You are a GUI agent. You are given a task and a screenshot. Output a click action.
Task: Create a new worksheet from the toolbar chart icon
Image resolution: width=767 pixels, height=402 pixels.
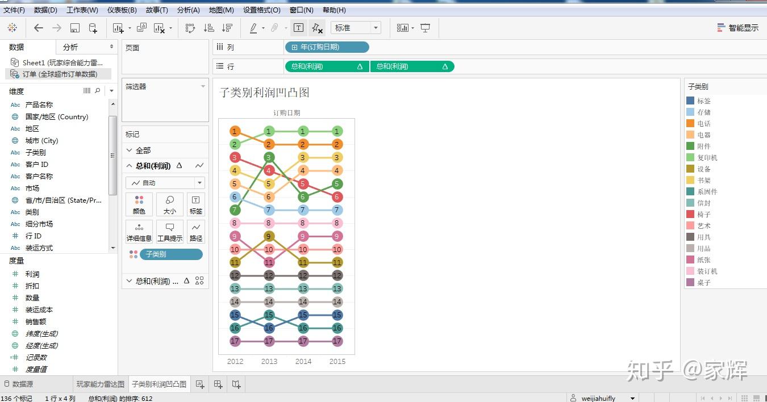tap(118, 28)
